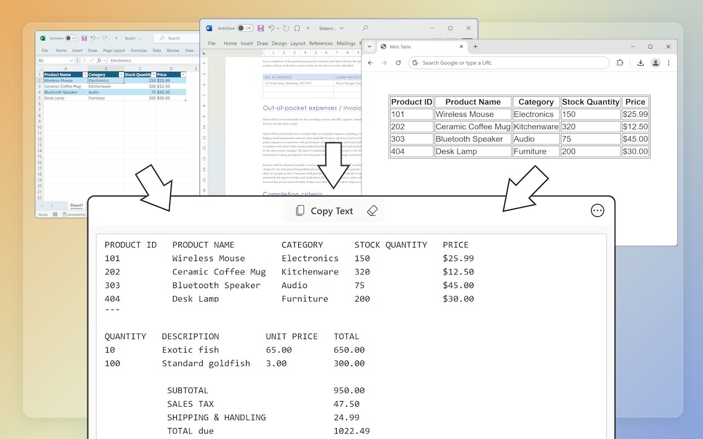Open the References tab in Word

click(321, 43)
